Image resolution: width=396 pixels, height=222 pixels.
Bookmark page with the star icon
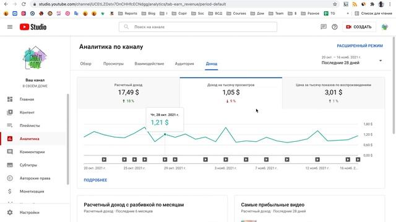pyautogui.click(x=335, y=4)
